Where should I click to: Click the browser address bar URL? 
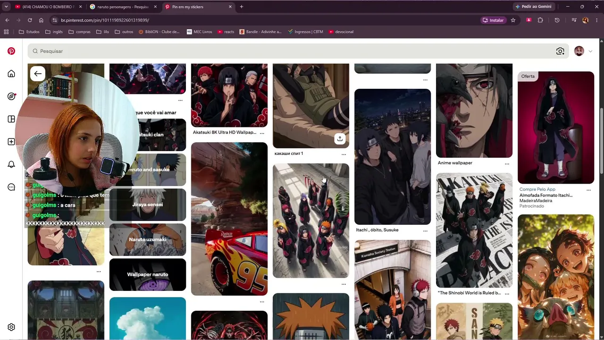pos(105,20)
